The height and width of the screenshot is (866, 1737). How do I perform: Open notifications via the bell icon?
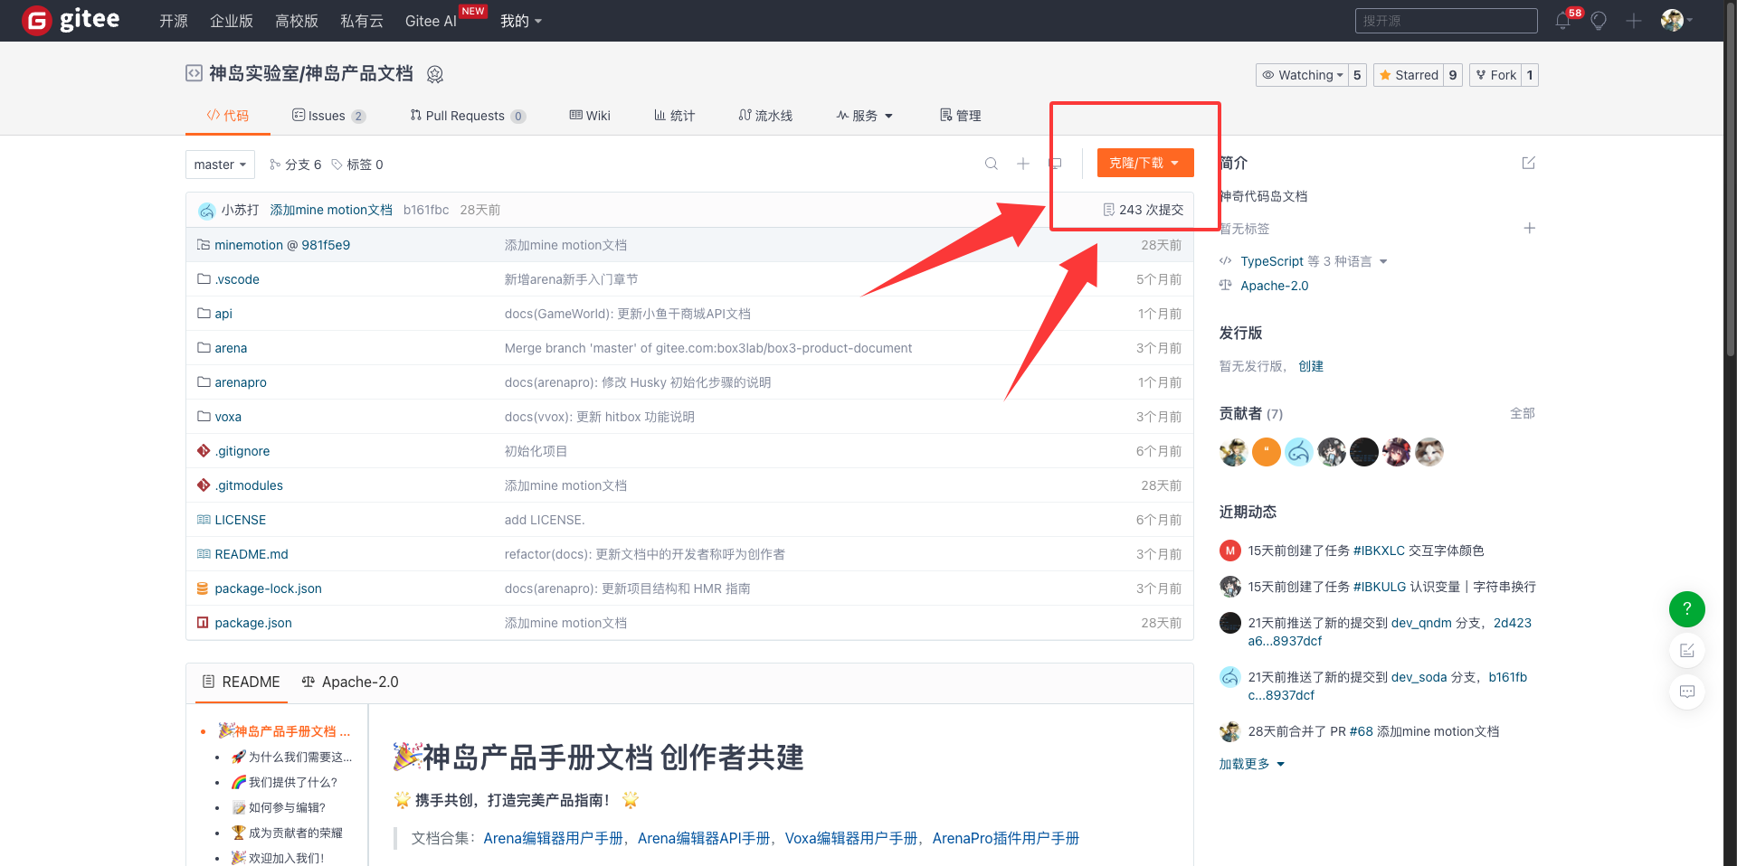[1563, 20]
